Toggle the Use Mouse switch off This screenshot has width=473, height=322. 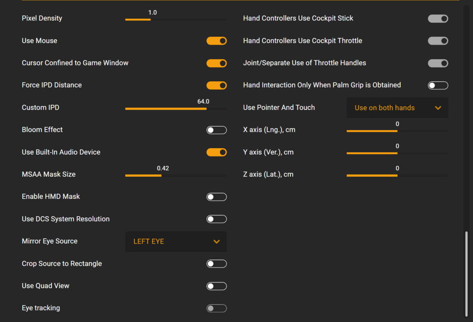coord(217,41)
